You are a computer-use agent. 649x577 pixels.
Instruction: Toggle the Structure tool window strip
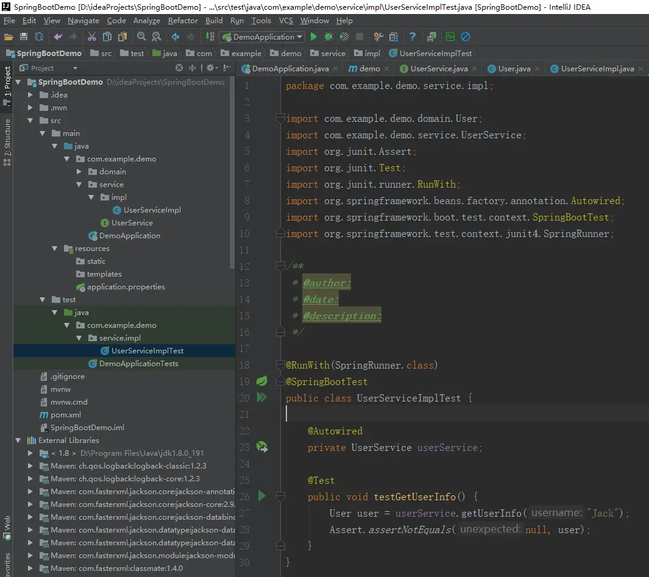(7, 141)
